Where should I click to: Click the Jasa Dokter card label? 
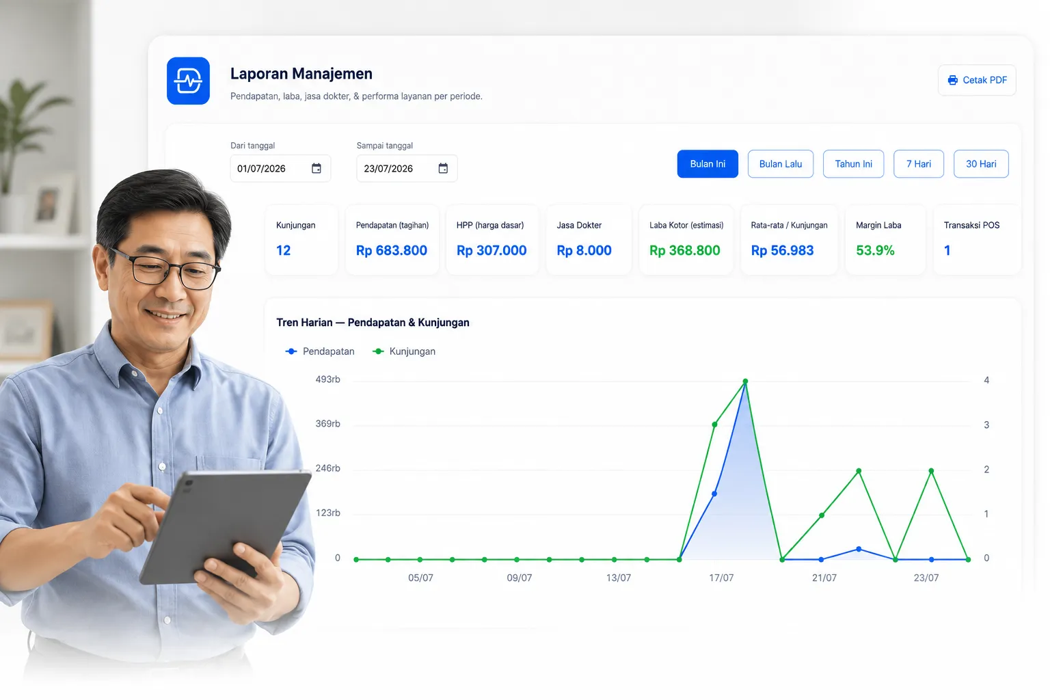coord(579,225)
